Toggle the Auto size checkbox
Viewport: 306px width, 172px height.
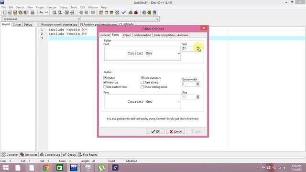(x=105, y=82)
